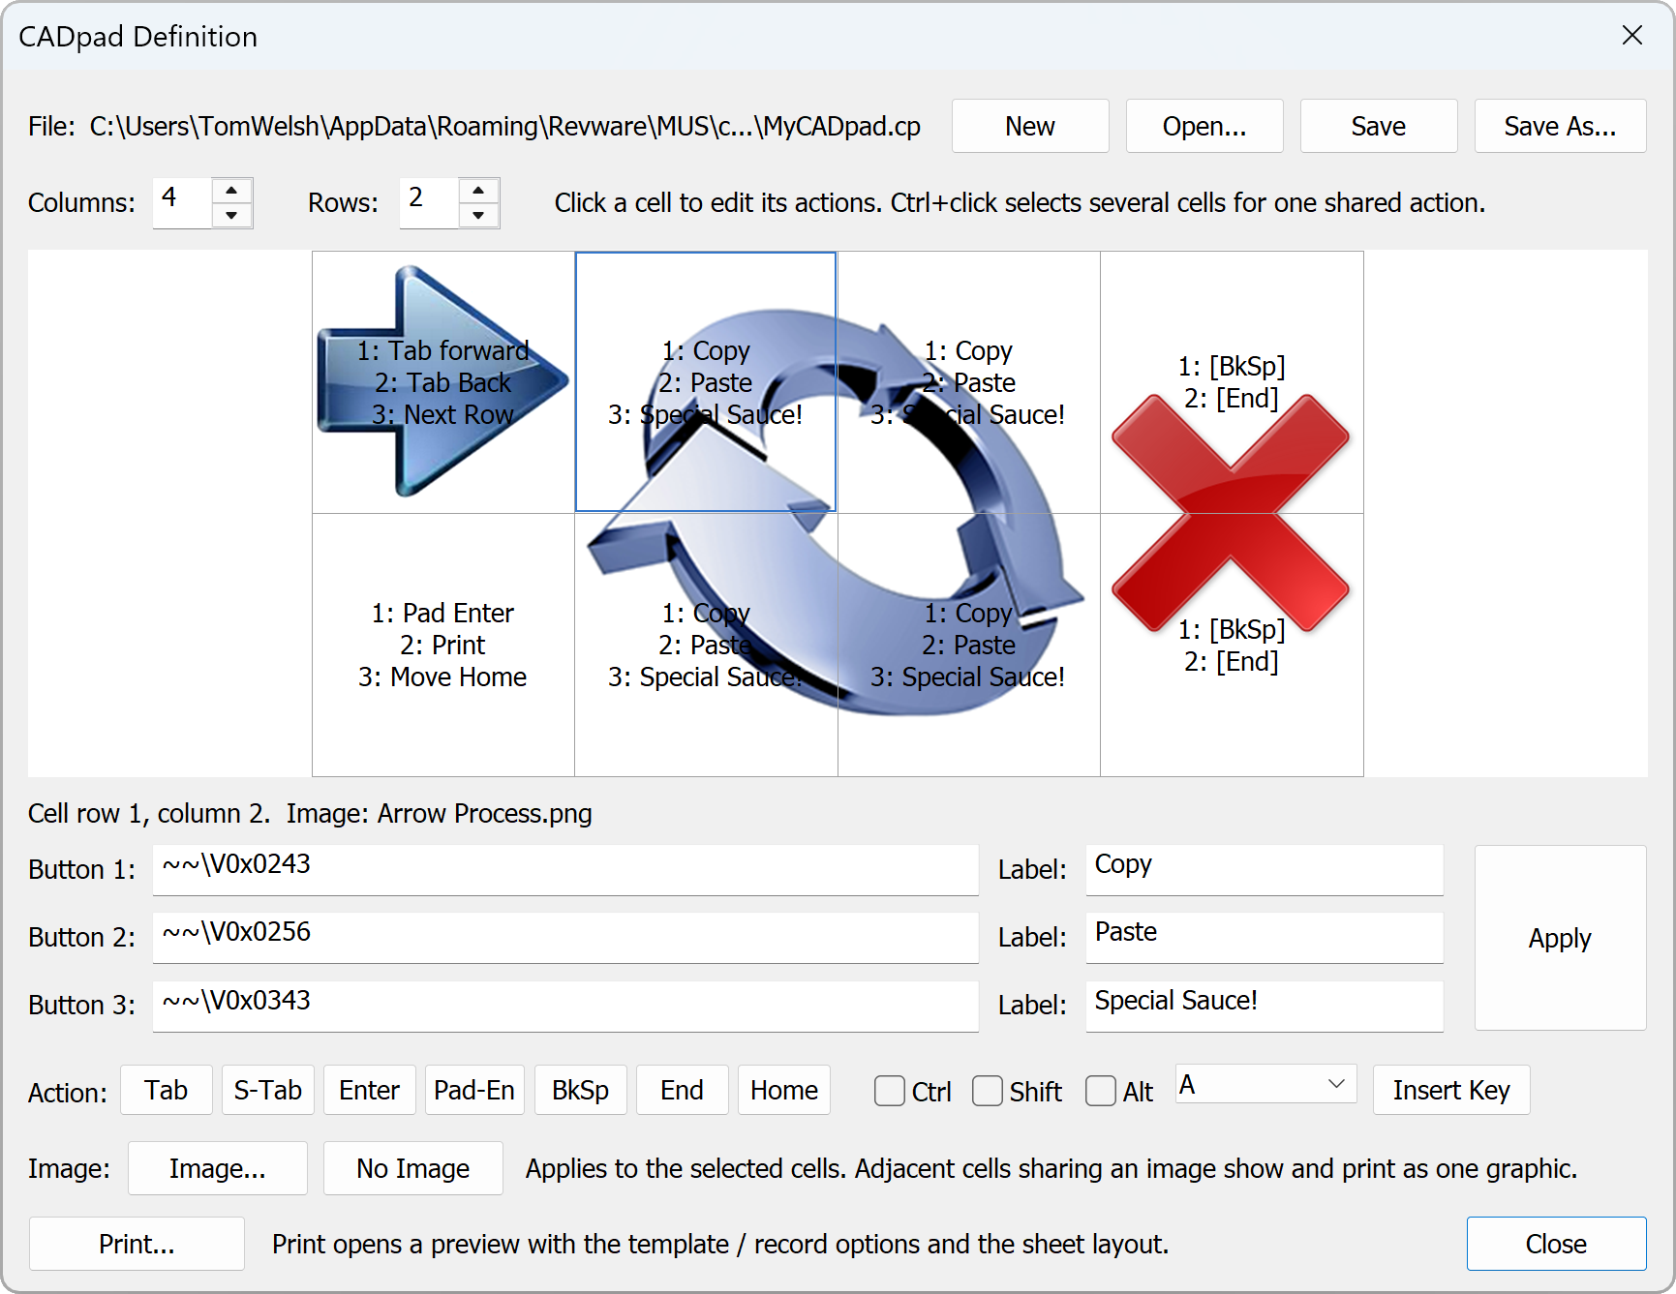The height and width of the screenshot is (1294, 1676).
Task: Insert the Home action
Action: (x=784, y=1090)
